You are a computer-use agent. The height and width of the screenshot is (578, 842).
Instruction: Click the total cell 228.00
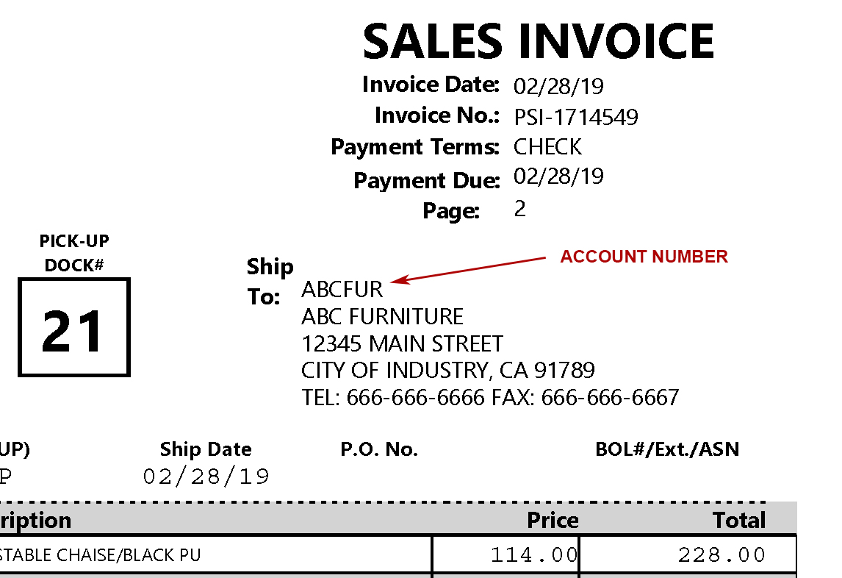click(x=722, y=555)
